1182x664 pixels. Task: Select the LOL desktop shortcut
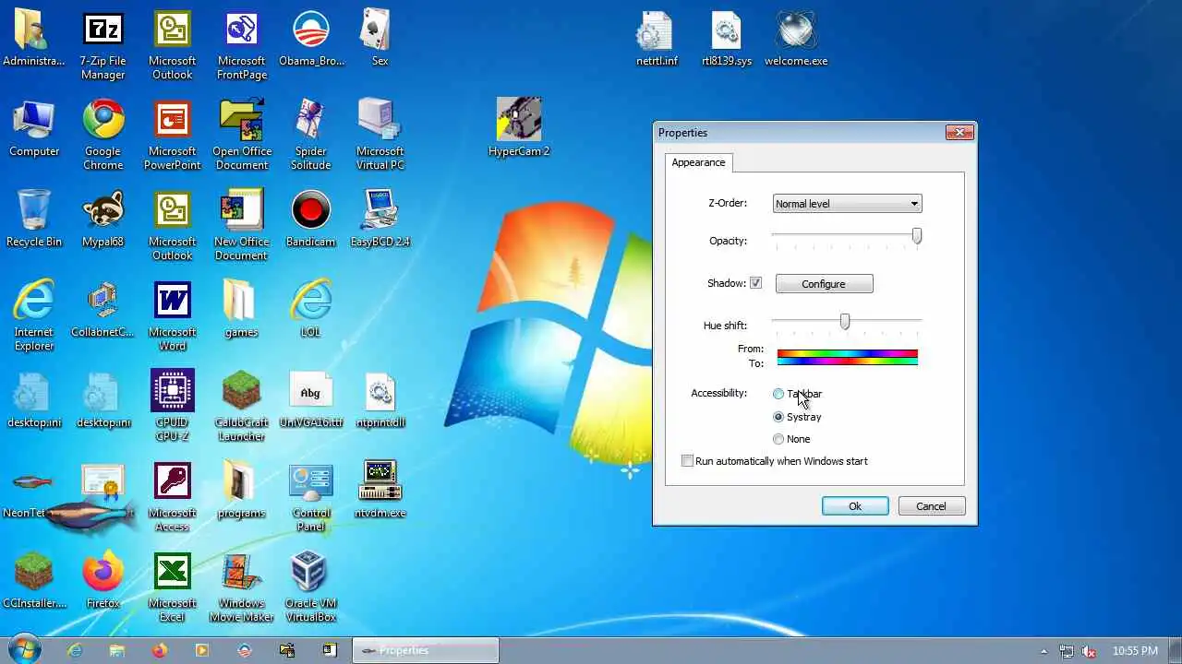[311, 310]
